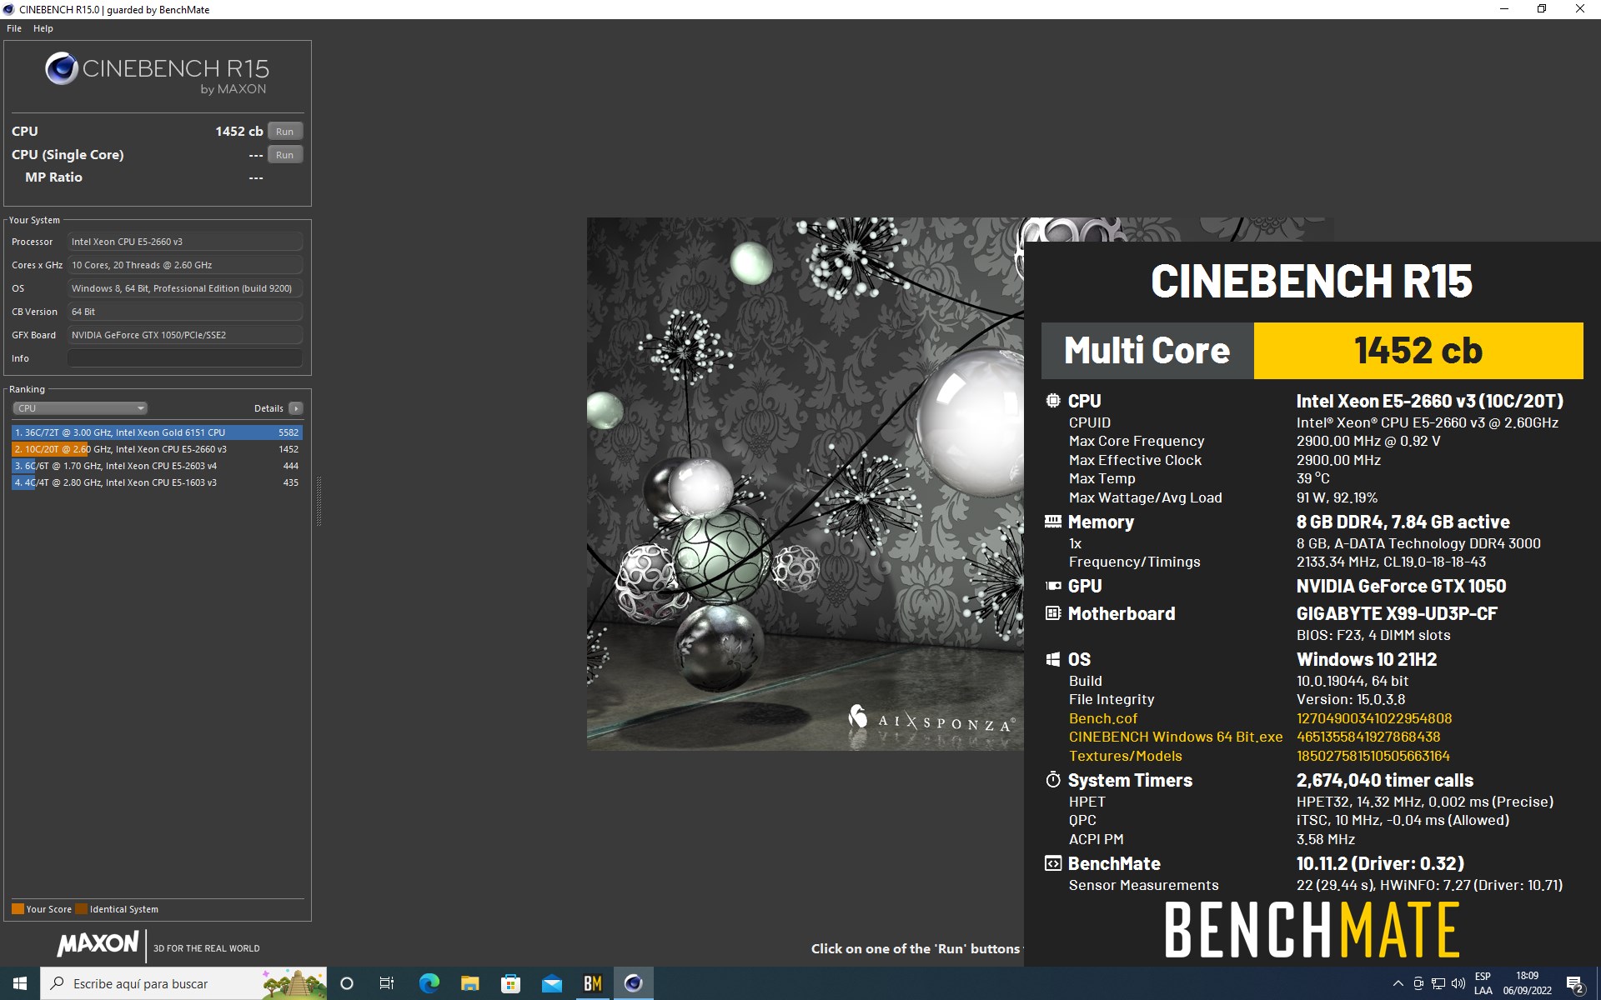Click the System Timers stopwatch icon
Viewport: 1601px width, 1000px height.
pos(1053,780)
